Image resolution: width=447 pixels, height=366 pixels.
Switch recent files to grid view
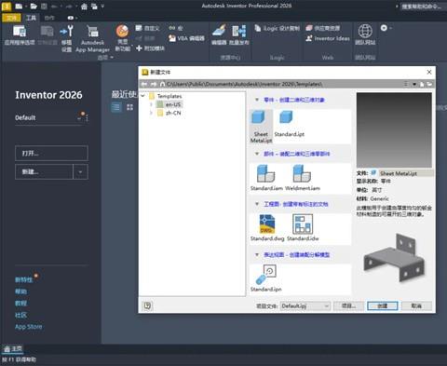point(129,107)
